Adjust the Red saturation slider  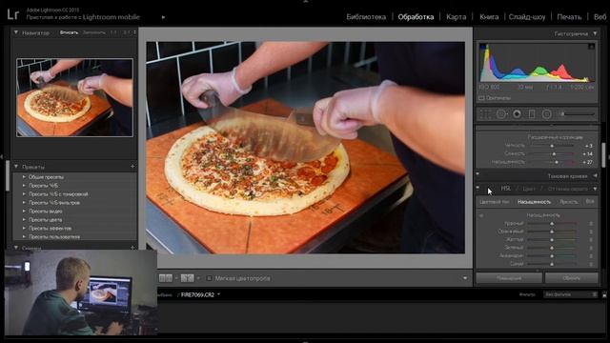552,224
